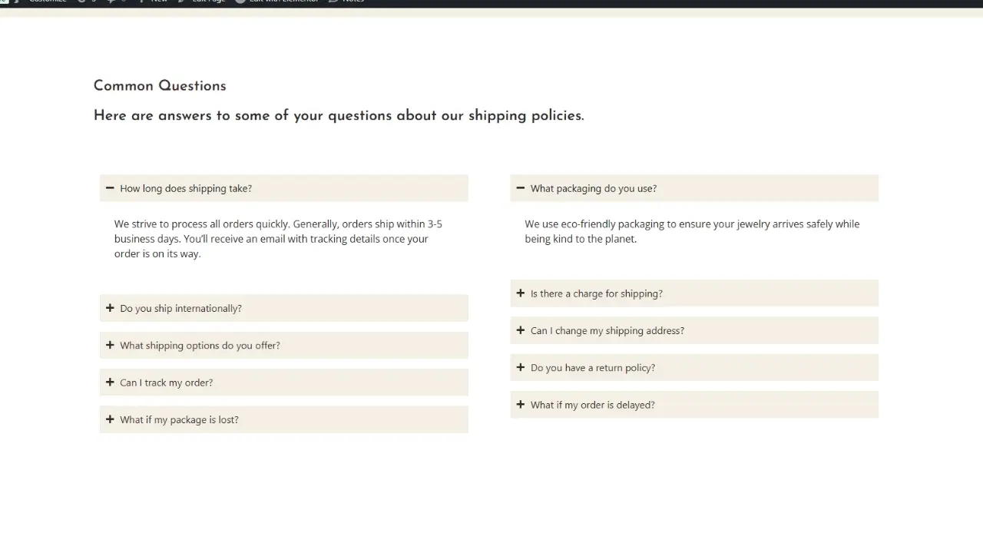983x553 pixels.
Task: Click plus icon next to 'Can I change my shipping address?'
Action: coord(521,330)
